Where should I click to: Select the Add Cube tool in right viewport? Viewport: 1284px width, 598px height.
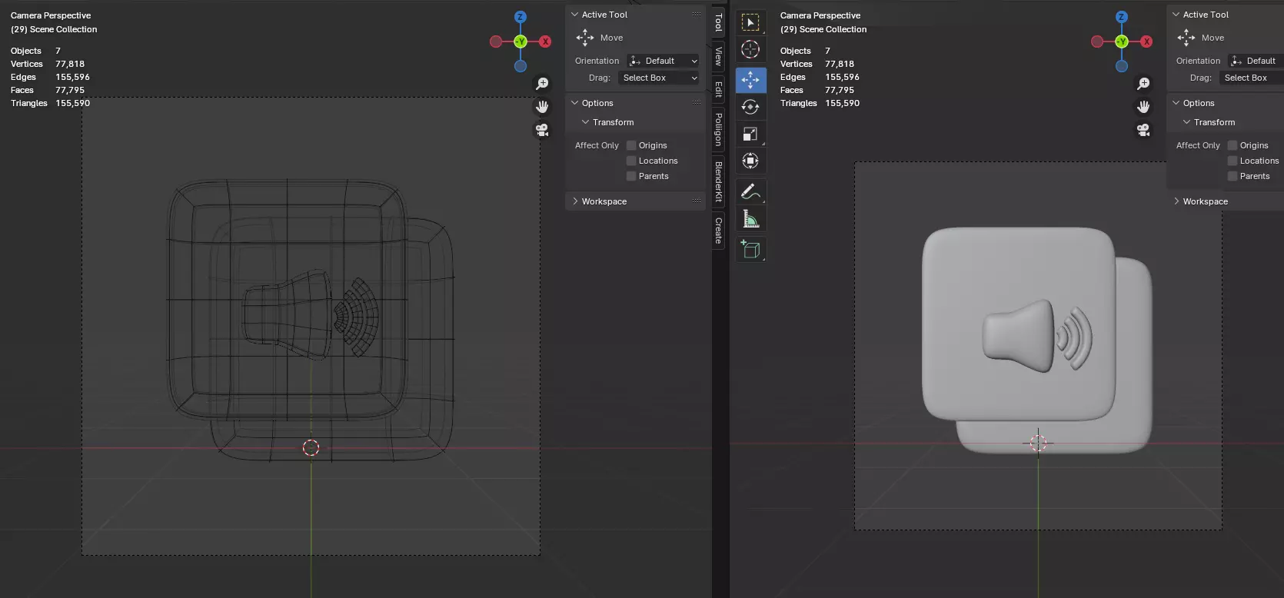(x=750, y=249)
